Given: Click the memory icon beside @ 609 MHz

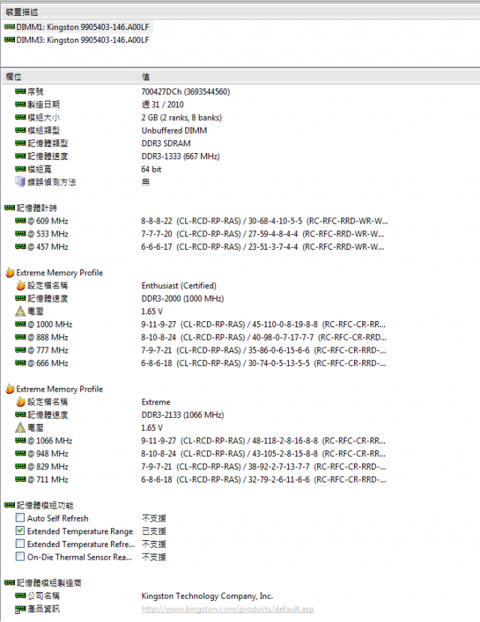Looking at the screenshot, I should coord(20,221).
